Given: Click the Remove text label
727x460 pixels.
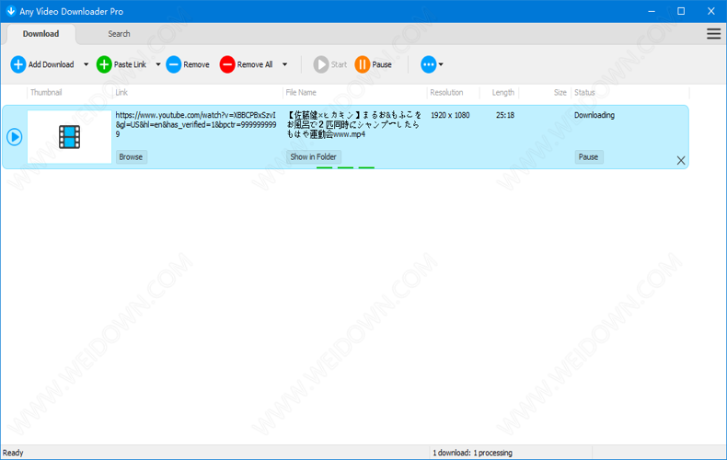Looking at the screenshot, I should click(x=196, y=64).
